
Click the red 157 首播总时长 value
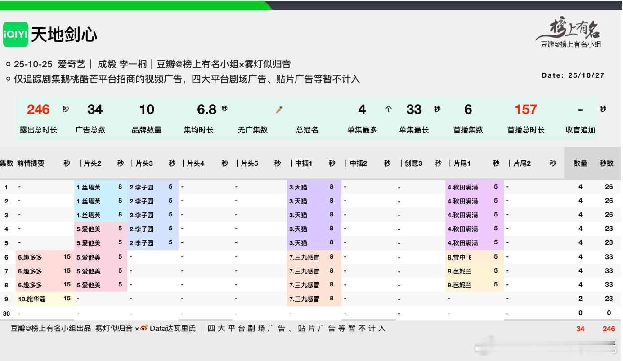click(526, 110)
